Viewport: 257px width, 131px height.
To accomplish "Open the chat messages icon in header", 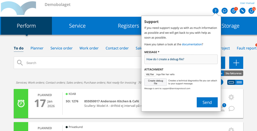I will (224, 11).
